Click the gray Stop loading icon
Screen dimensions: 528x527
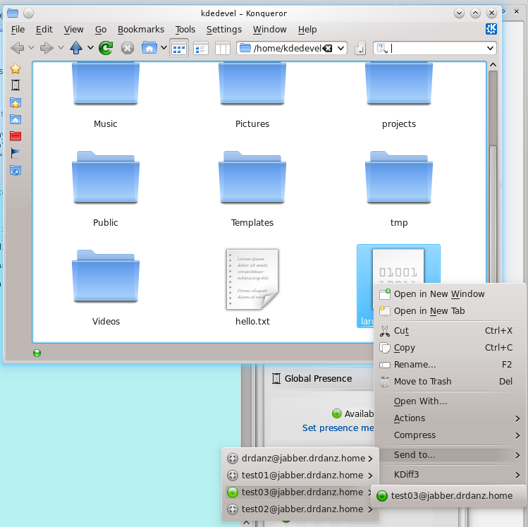[x=128, y=48]
